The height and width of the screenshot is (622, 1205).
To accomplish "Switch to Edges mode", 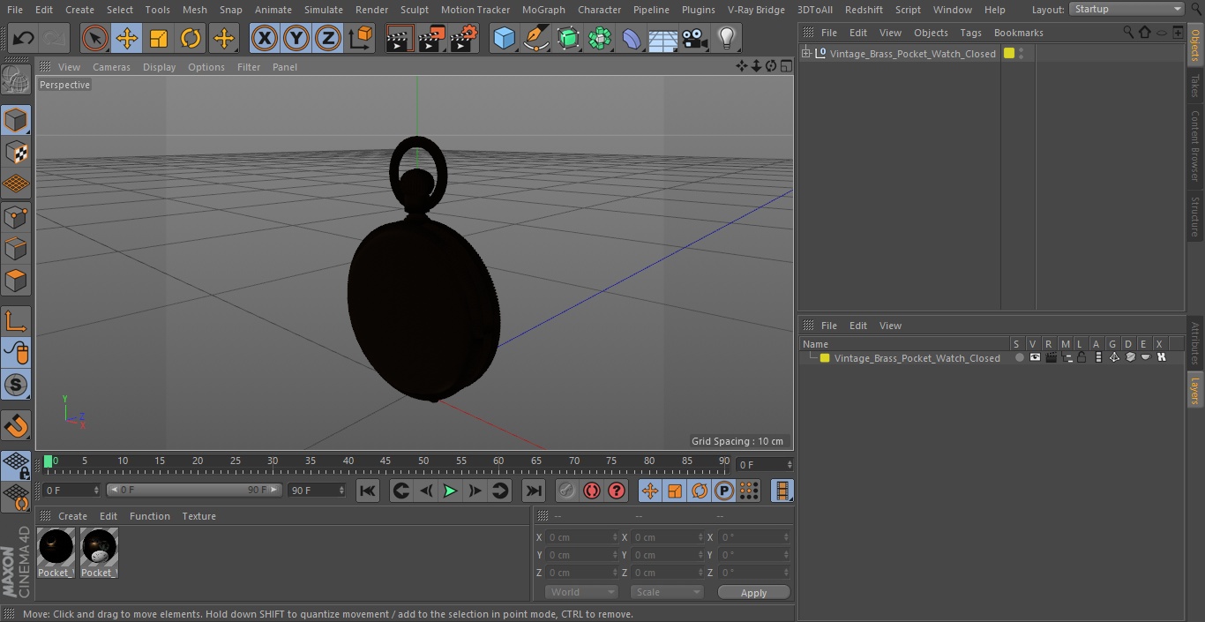I will [x=16, y=249].
